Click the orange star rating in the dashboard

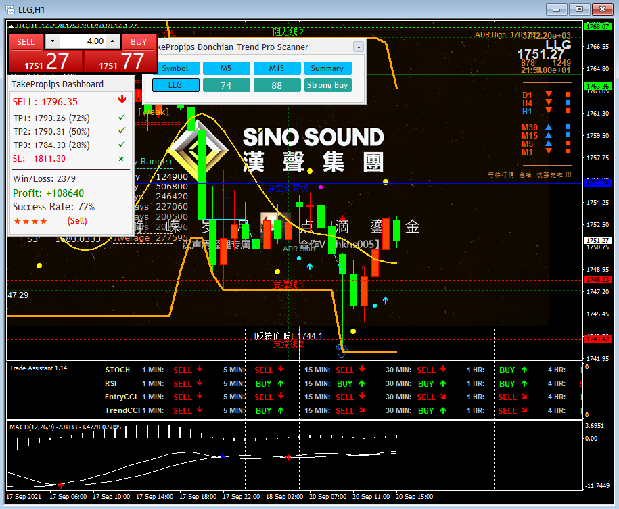(x=30, y=221)
